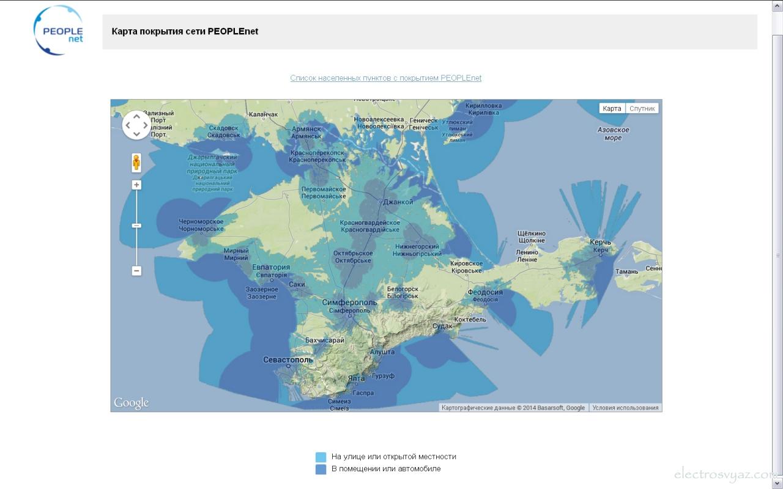
Task: Click the light blue outdoor coverage swatch
Action: [x=321, y=457]
